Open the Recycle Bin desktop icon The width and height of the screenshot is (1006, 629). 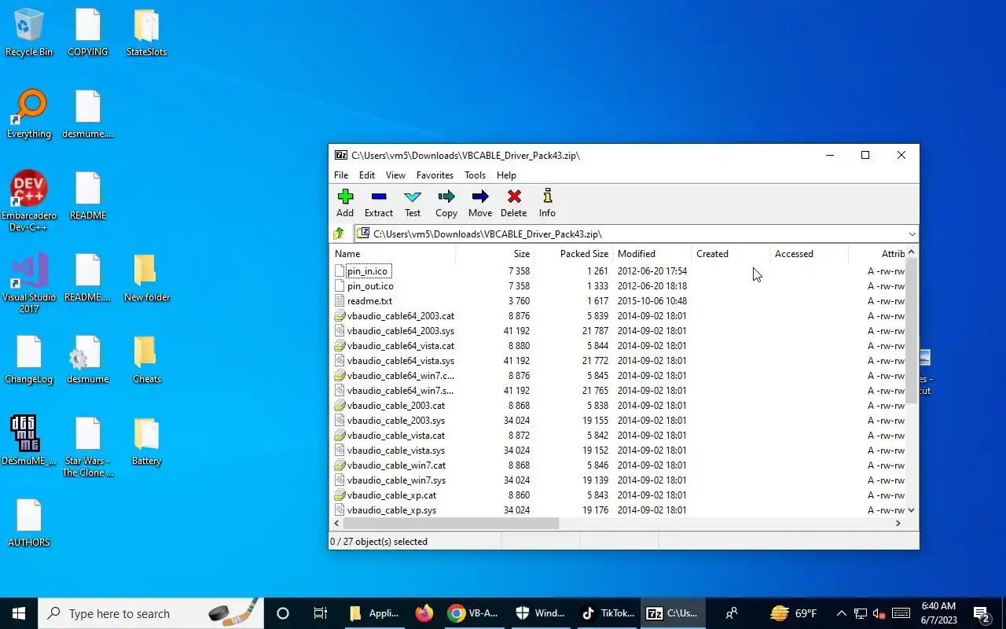click(29, 34)
